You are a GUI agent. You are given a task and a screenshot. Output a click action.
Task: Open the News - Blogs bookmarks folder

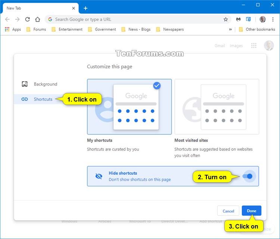click(x=136, y=29)
